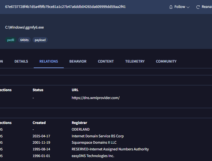Viewport: 212px width, 161px height.
Task: Click RESERVED-Internet Assigned Numbers Authority cell
Action: pos(110,149)
